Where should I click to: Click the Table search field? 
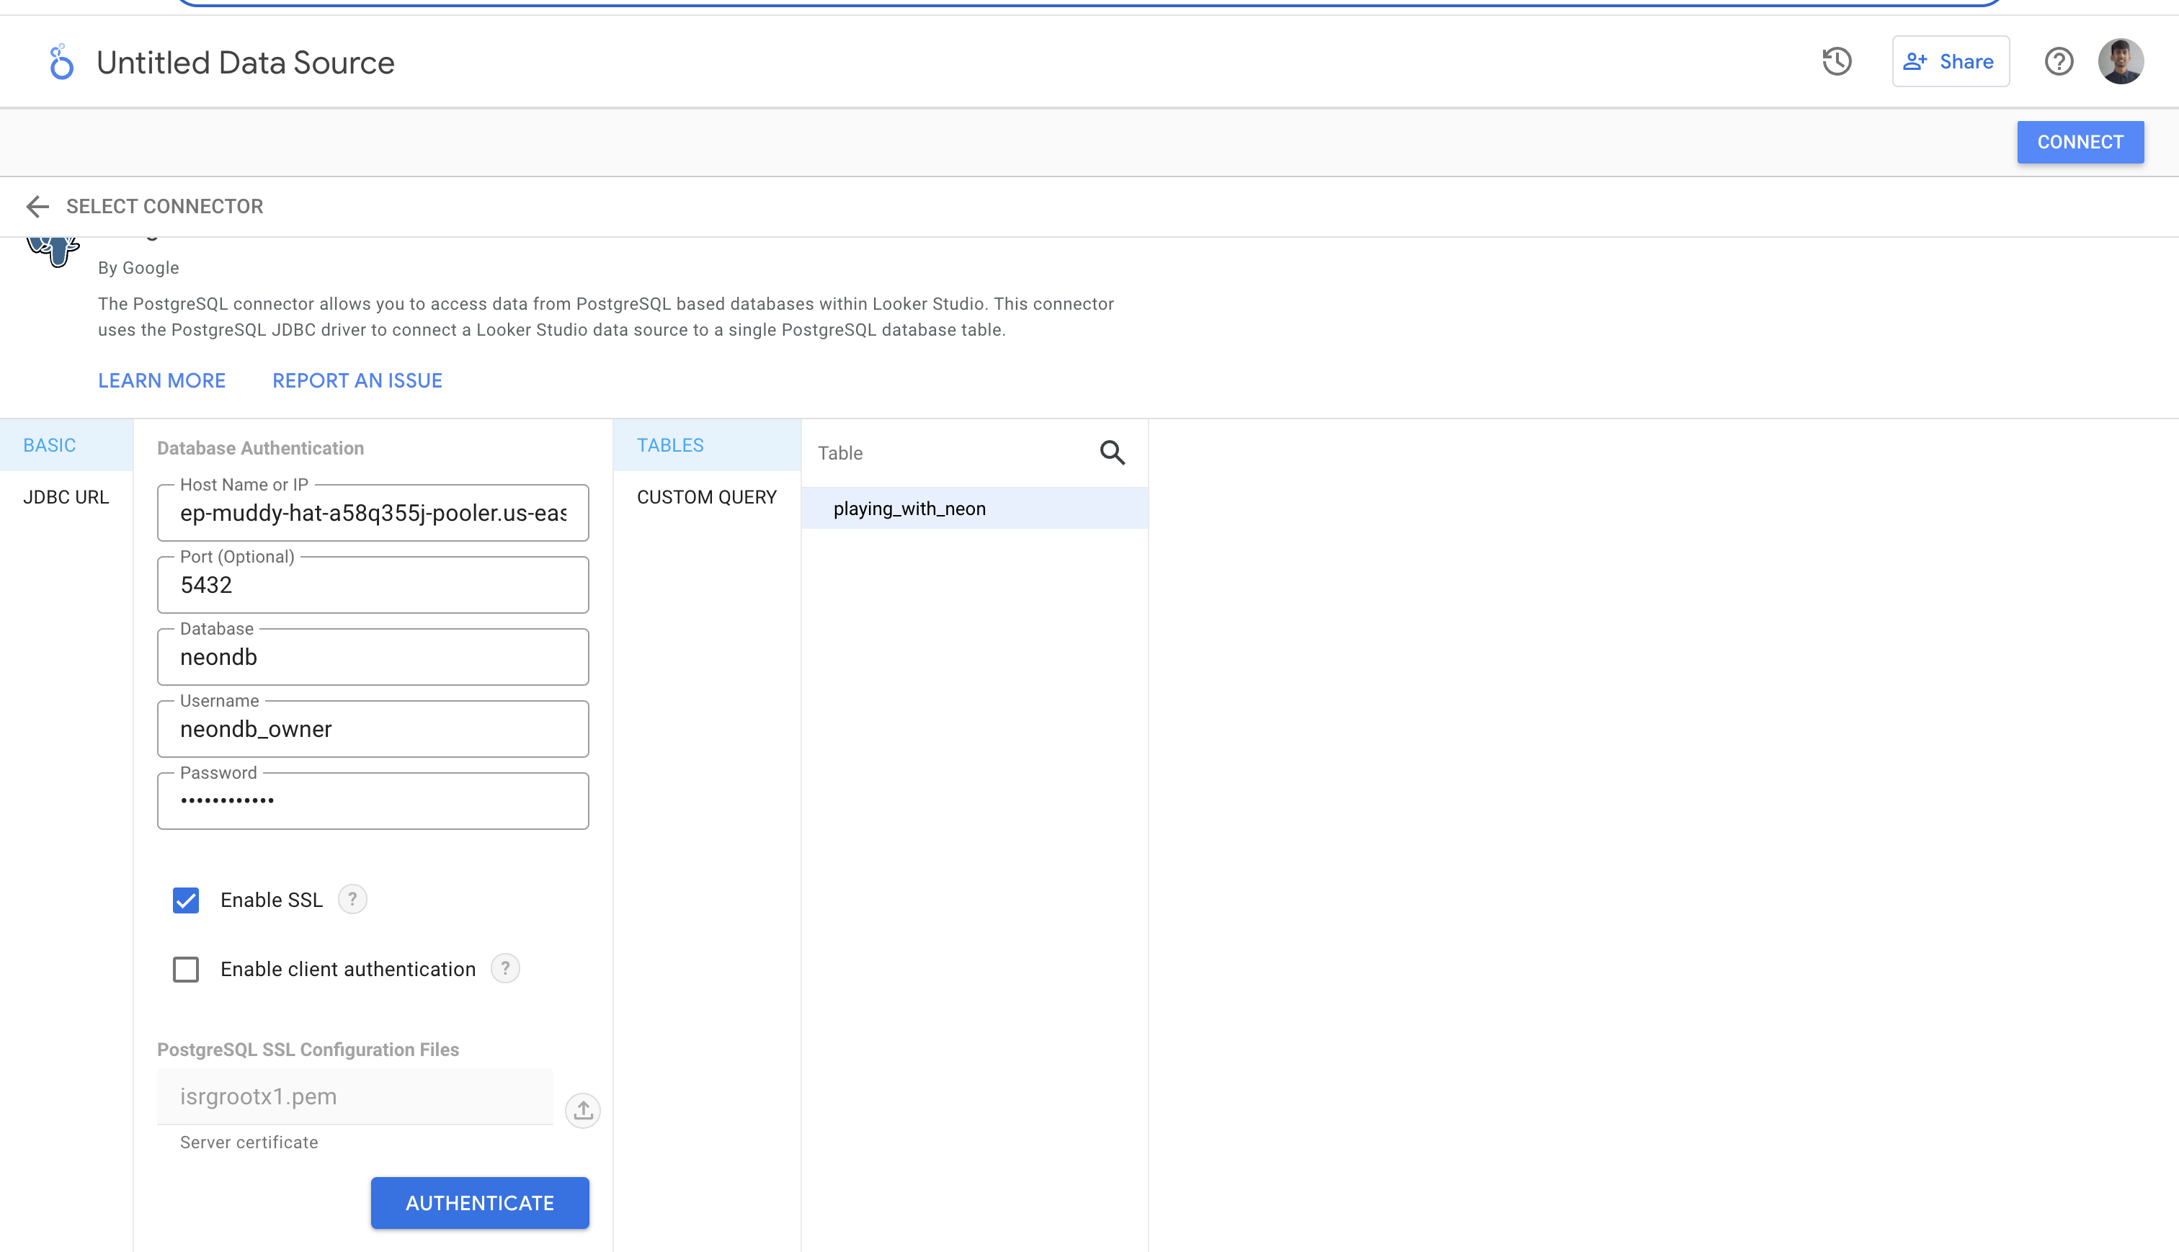950,453
